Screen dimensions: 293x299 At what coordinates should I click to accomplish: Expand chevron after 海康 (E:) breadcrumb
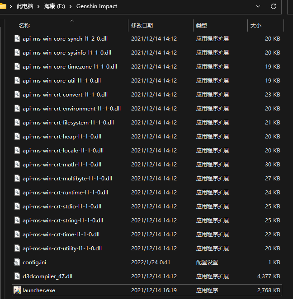point(71,6)
